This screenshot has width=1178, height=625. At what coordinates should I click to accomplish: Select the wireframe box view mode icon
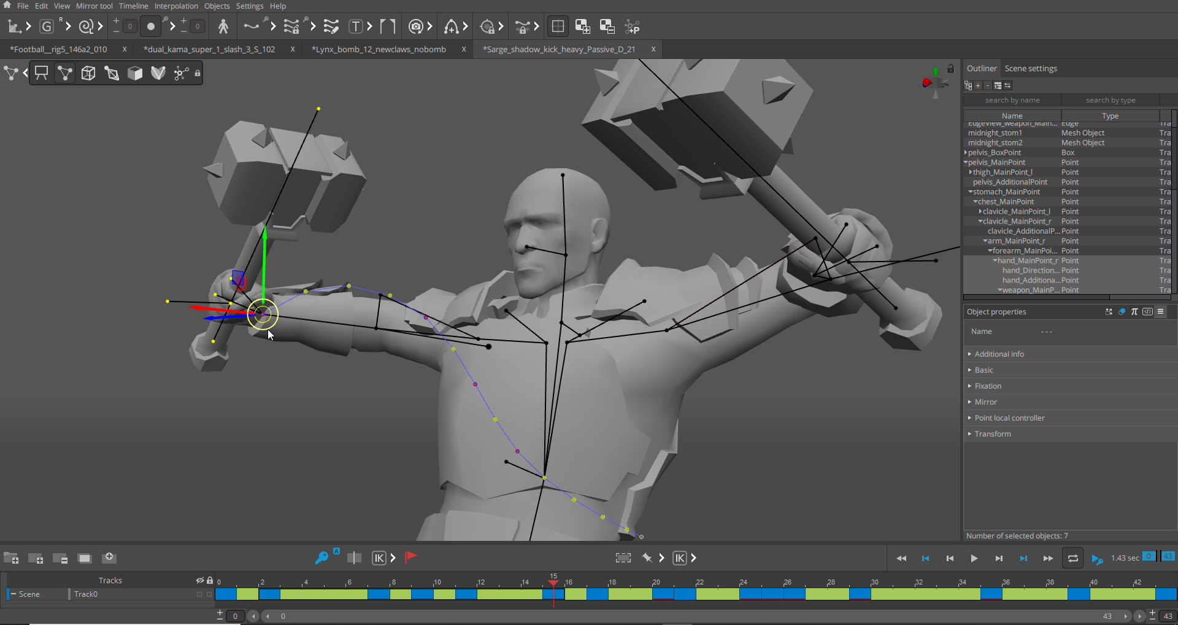(88, 74)
